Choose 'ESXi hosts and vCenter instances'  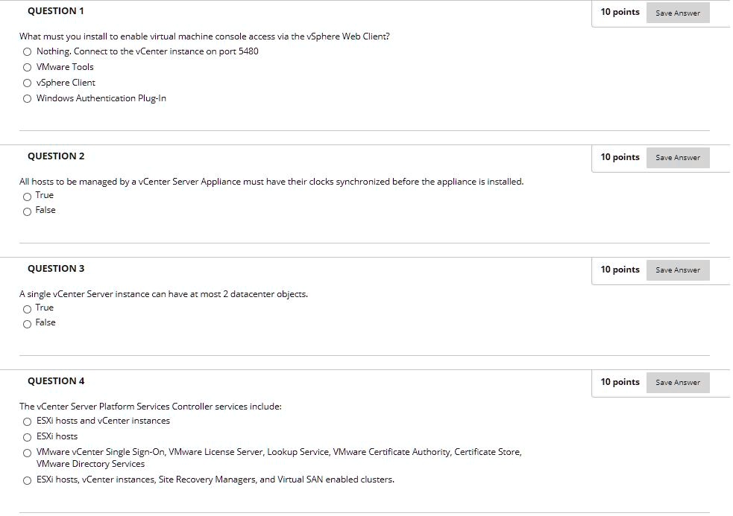click(x=27, y=421)
